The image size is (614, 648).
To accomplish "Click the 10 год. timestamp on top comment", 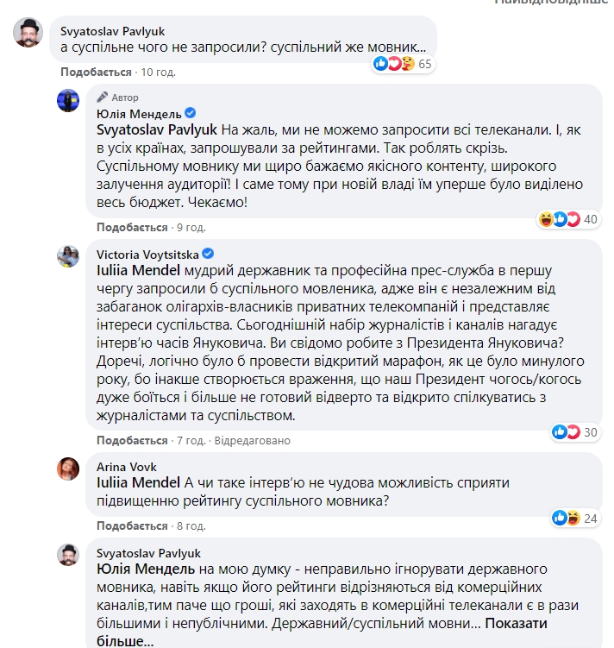I will pyautogui.click(x=156, y=72).
